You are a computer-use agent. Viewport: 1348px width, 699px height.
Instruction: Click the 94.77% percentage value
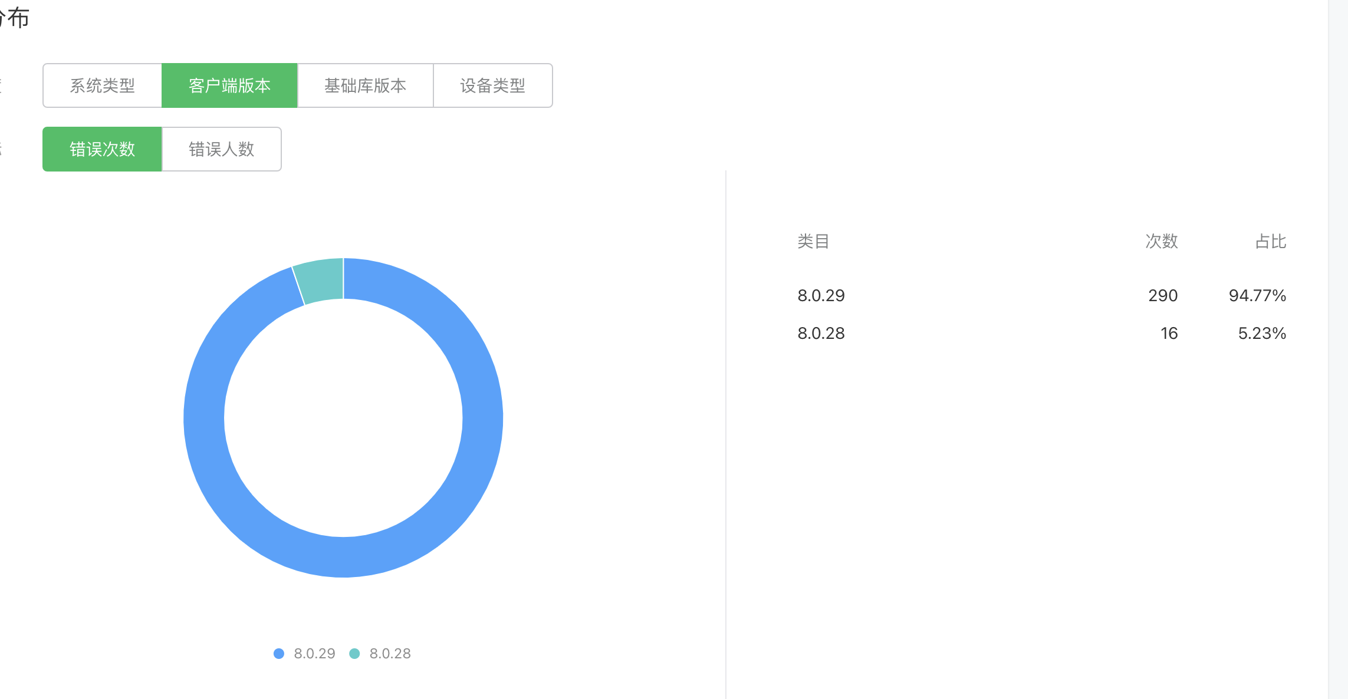(1257, 295)
